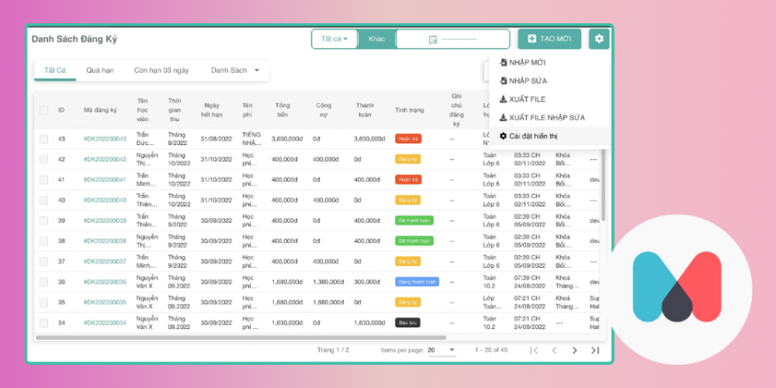Click the XUẤT FILE download icon
The width and height of the screenshot is (776, 388).
(503, 99)
